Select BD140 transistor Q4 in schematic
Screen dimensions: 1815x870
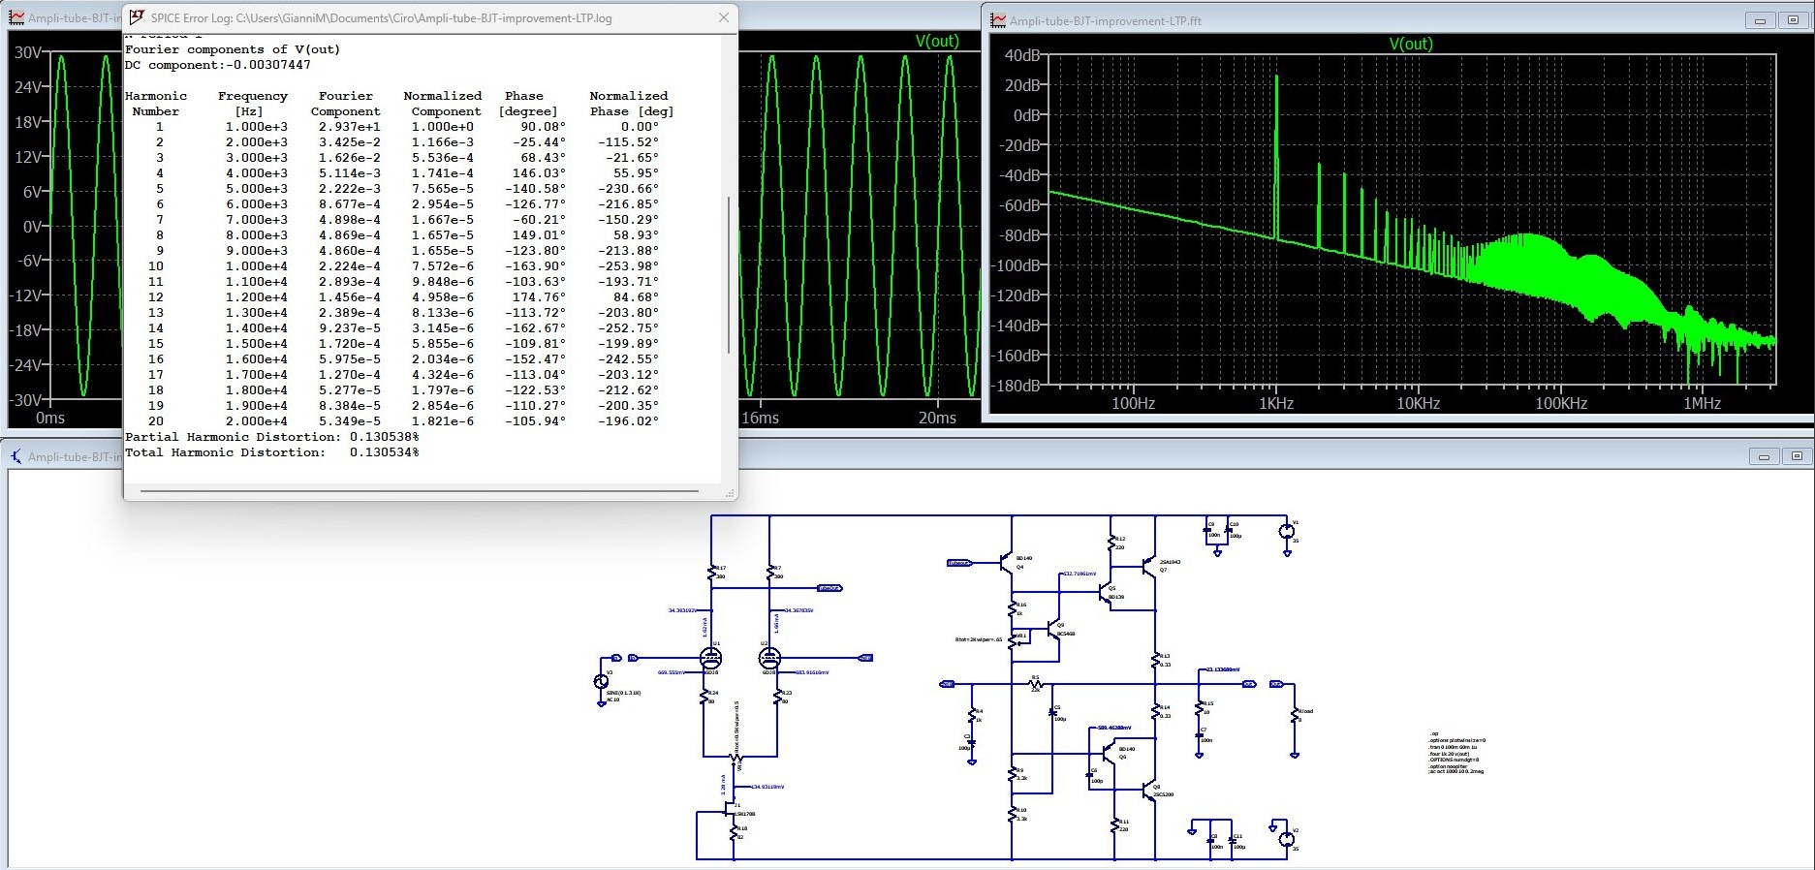1008,563
